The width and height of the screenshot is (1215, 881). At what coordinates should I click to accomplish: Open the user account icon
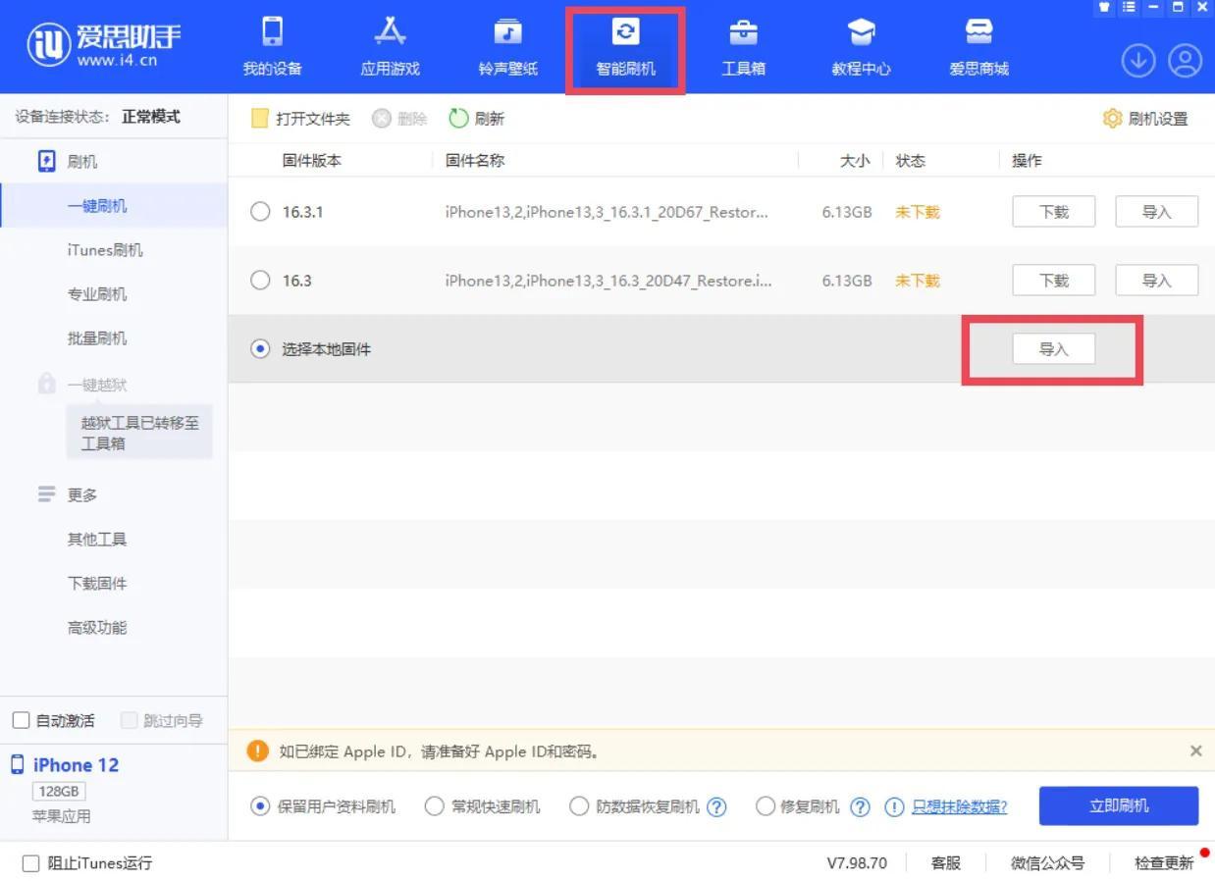coord(1185,60)
